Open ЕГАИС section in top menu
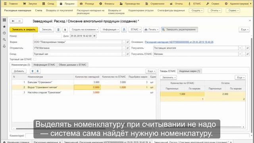This screenshot has width=254, height=143. point(195,4)
